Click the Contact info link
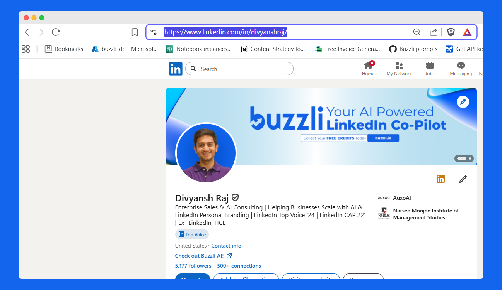The image size is (502, 290). coord(226,246)
